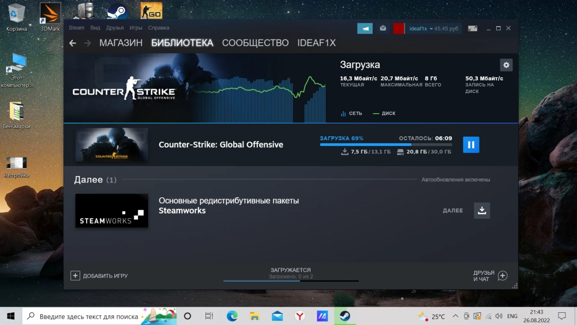
Task: Expand the ideaf1x account dropdown
Action: coord(433,28)
